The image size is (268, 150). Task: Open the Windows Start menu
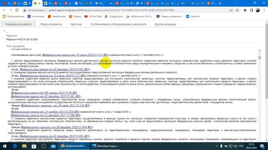(5, 146)
